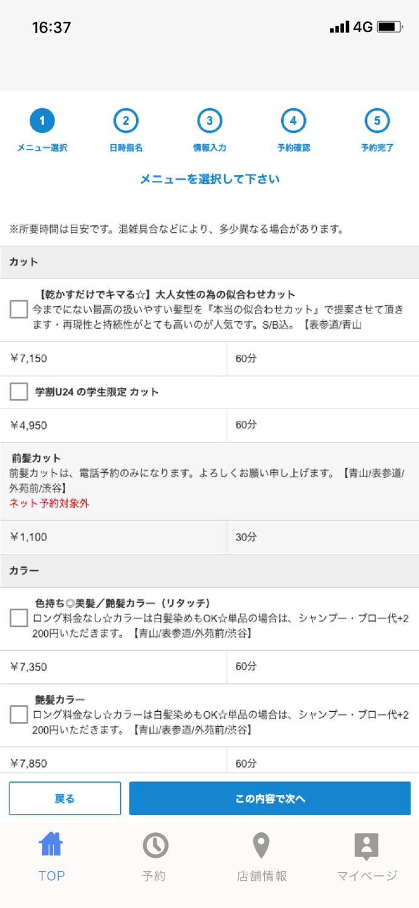Enable the 学割U24 学生限定カット checkbox
Screen dimensions: 419x908
click(x=18, y=392)
